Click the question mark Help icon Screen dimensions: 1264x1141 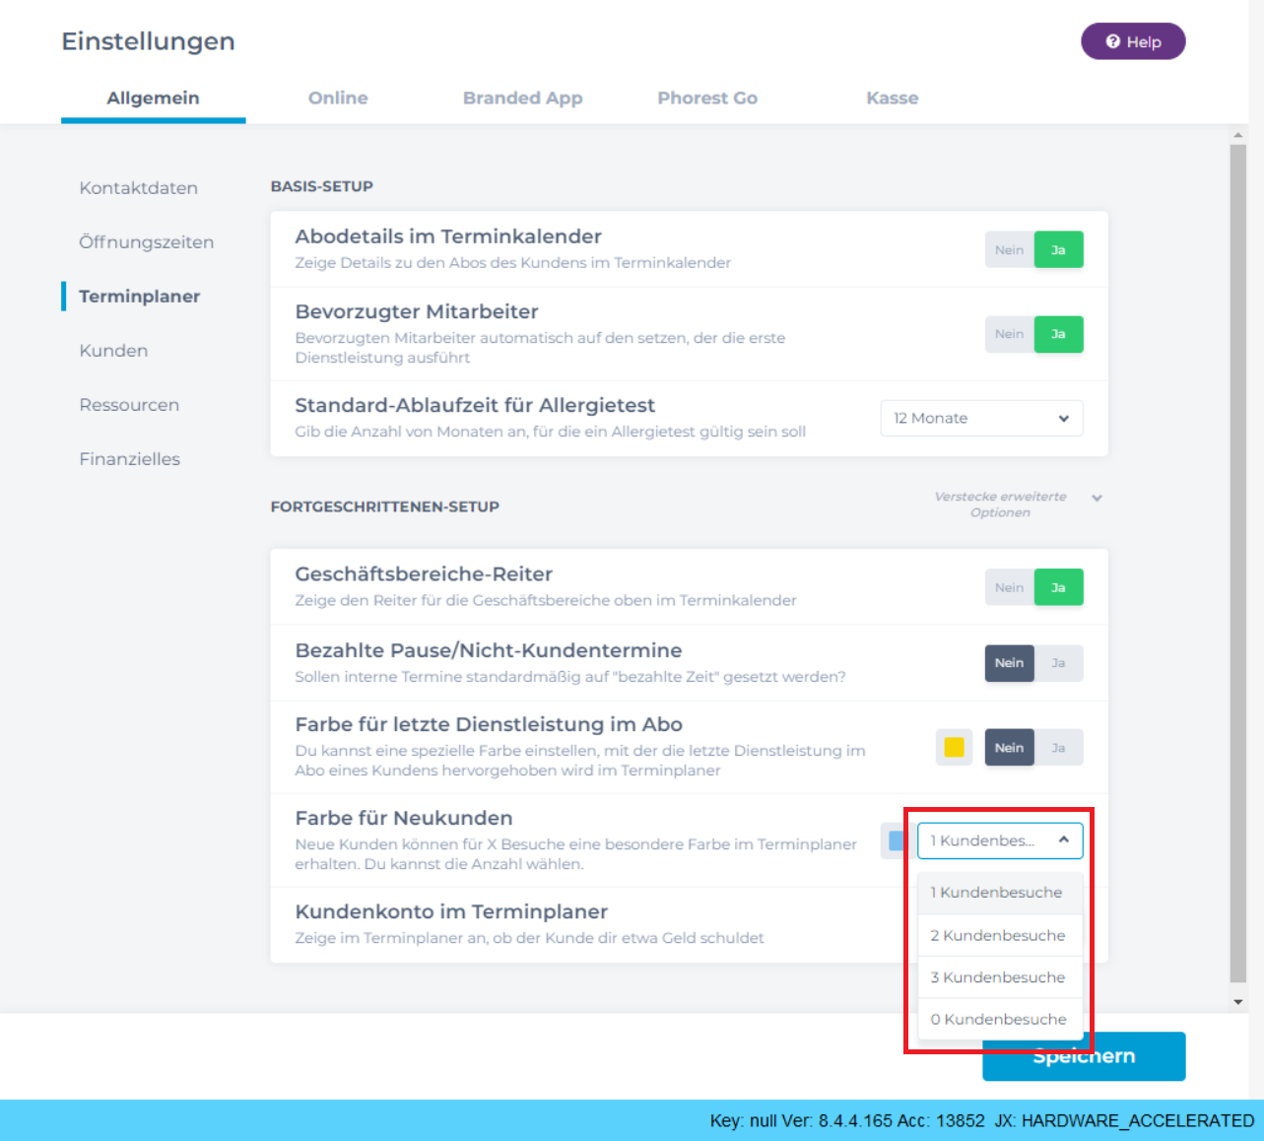pos(1113,41)
